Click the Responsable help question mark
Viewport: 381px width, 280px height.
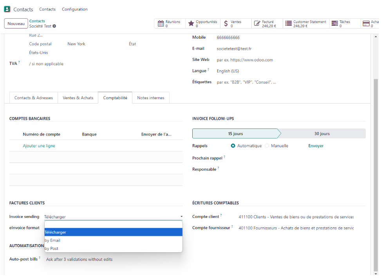[x=218, y=168]
